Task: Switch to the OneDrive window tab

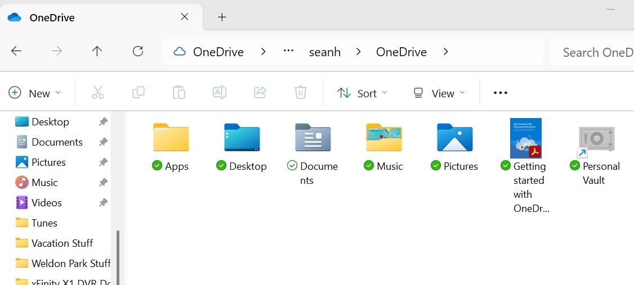Action: pyautogui.click(x=101, y=17)
